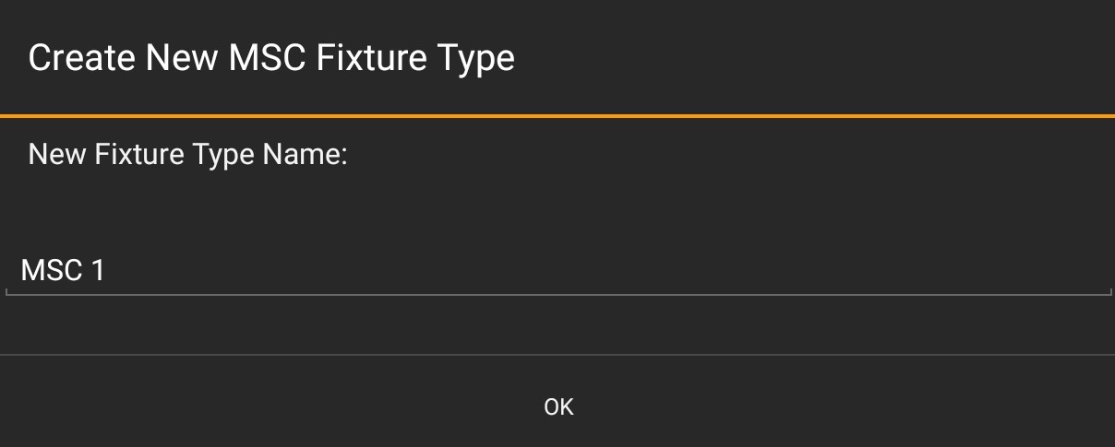1115x447 pixels.
Task: Click the gray separator line above OK
Action: tap(557, 354)
